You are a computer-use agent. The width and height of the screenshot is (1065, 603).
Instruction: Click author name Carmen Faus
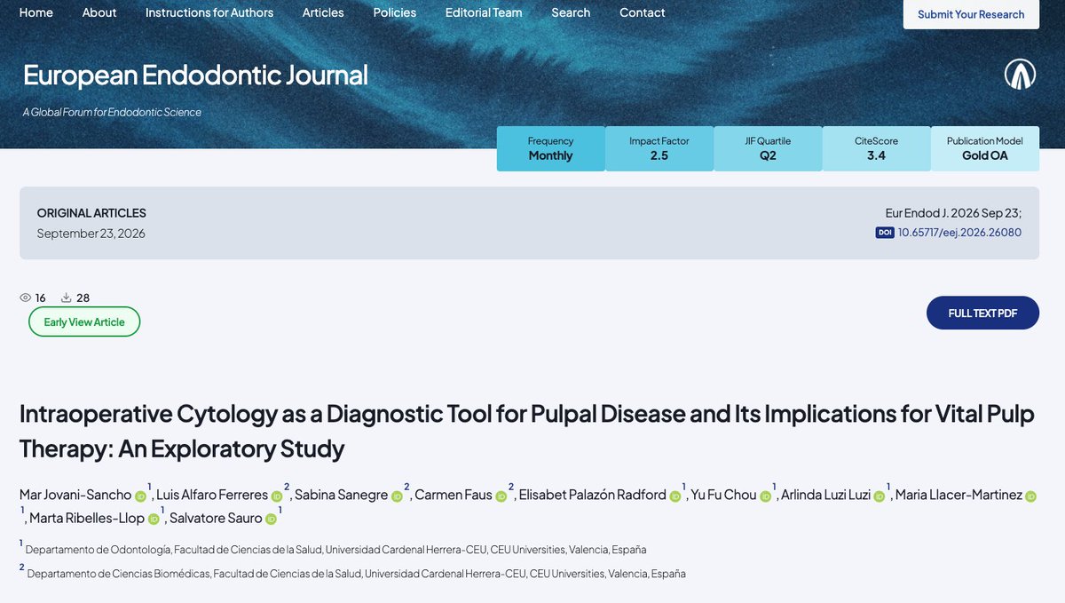point(453,495)
